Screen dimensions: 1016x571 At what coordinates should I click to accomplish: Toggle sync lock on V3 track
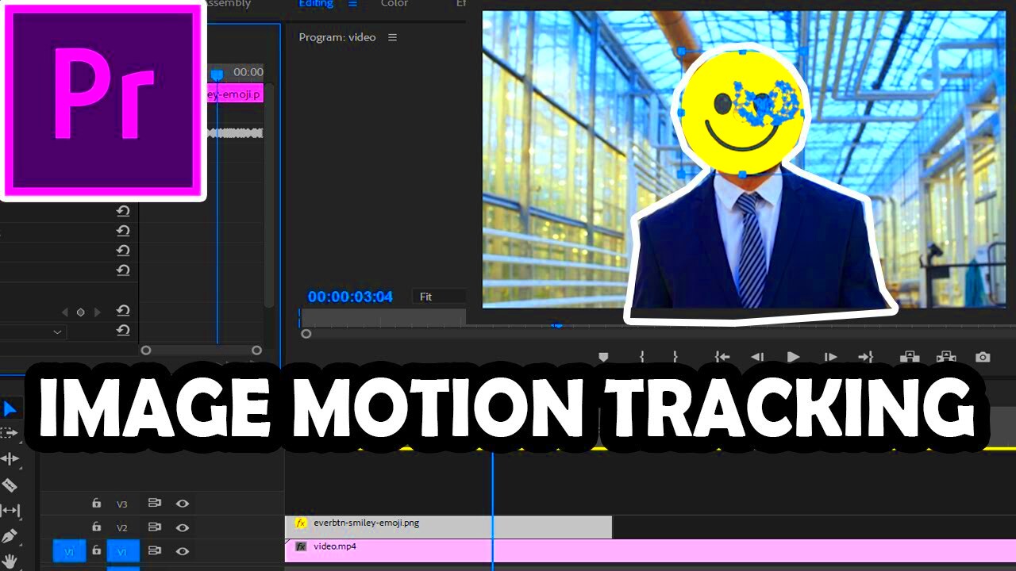coord(155,503)
